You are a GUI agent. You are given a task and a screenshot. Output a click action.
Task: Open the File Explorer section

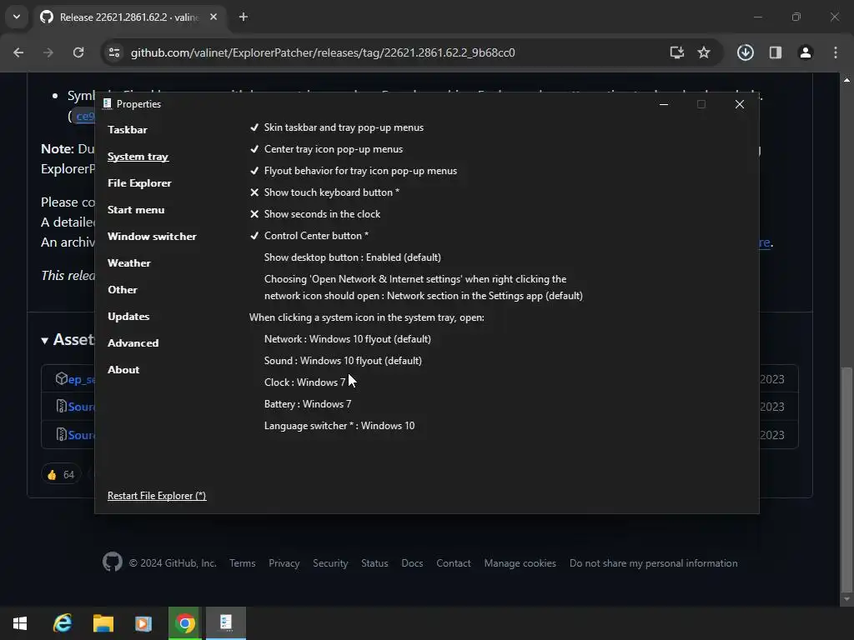[x=139, y=182]
